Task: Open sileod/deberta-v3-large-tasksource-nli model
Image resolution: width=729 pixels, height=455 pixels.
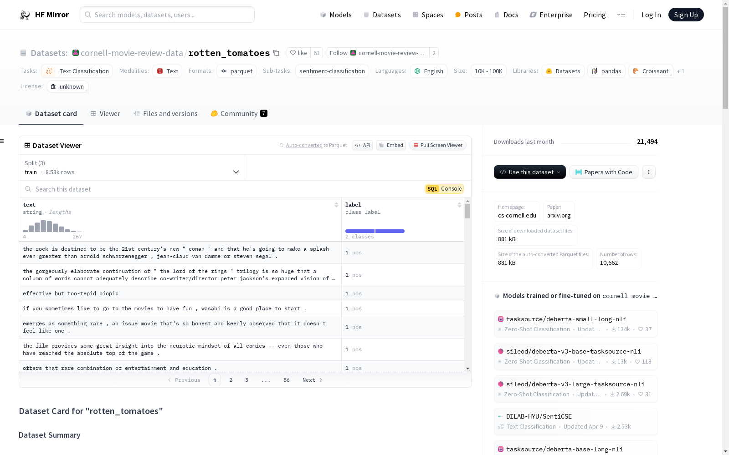Action: point(575,389)
